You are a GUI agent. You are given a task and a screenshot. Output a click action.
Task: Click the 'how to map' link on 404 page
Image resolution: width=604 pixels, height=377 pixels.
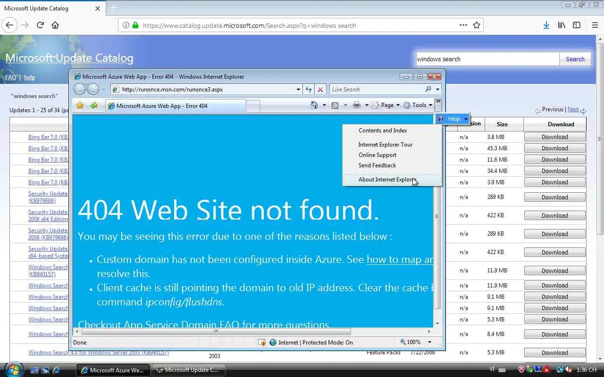coord(400,260)
